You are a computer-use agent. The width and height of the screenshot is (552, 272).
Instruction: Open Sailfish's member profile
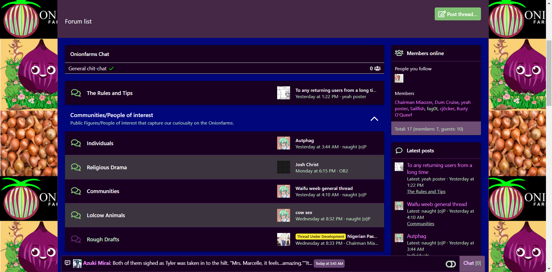coord(417,109)
